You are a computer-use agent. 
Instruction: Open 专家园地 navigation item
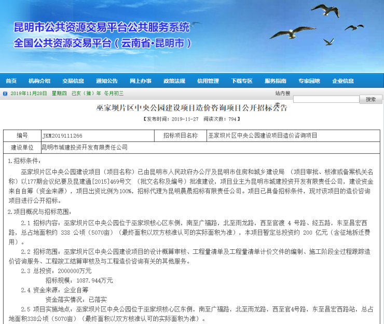coord(309,81)
